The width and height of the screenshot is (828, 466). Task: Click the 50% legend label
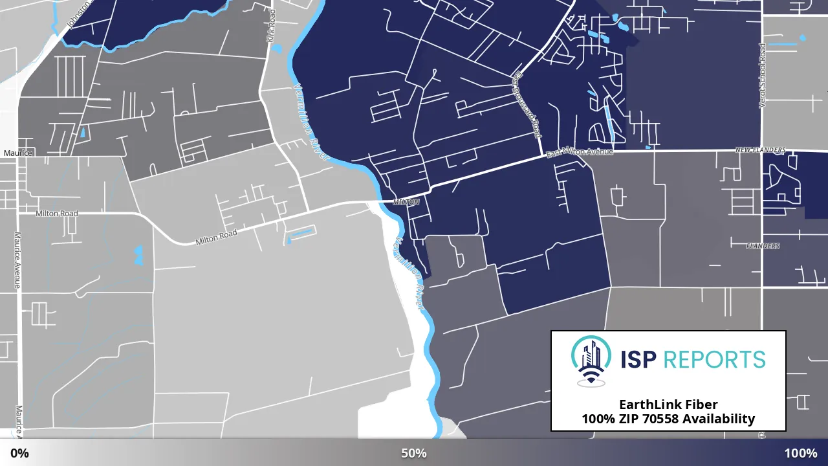click(x=414, y=453)
